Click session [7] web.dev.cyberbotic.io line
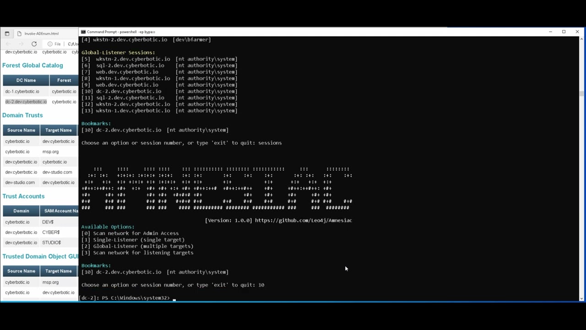Image resolution: width=586 pixels, height=330 pixels. pyautogui.click(x=159, y=72)
